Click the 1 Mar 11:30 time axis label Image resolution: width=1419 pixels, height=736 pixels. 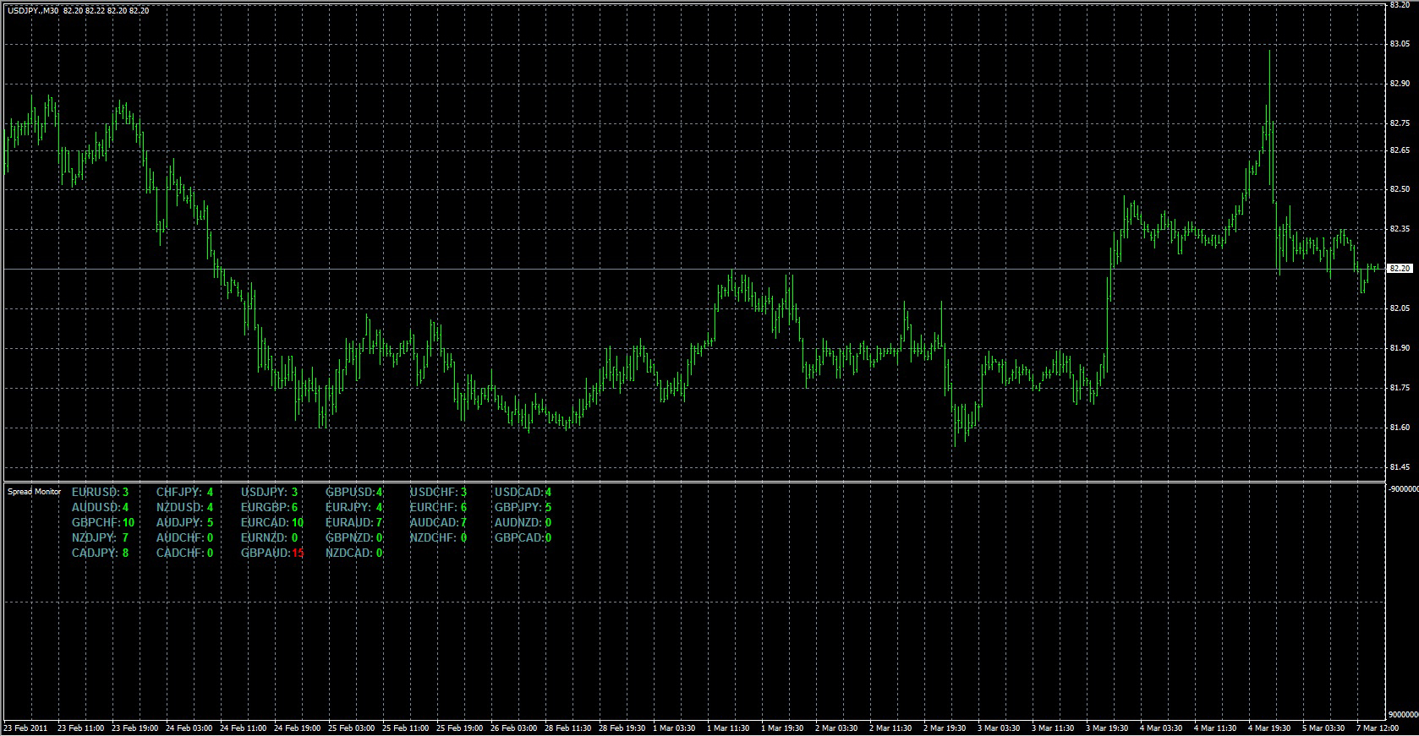[728, 728]
